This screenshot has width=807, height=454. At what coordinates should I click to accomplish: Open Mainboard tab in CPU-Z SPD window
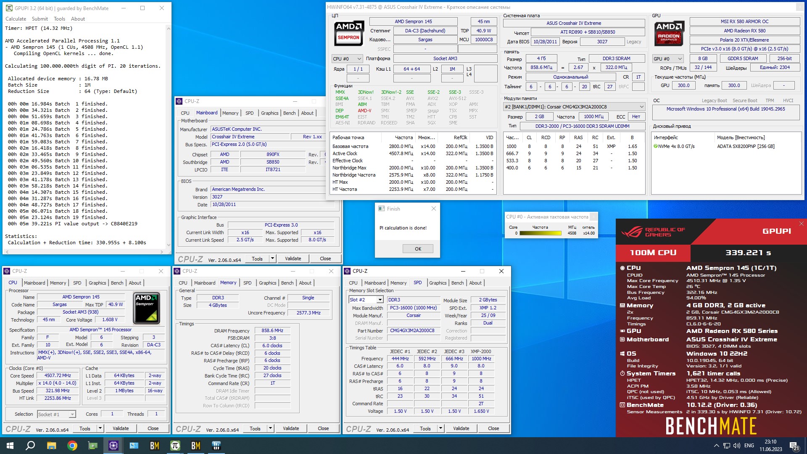[375, 283]
